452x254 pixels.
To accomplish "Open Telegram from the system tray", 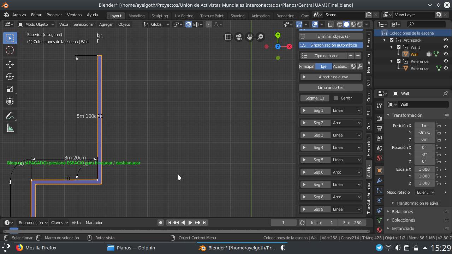I will (x=379, y=248).
